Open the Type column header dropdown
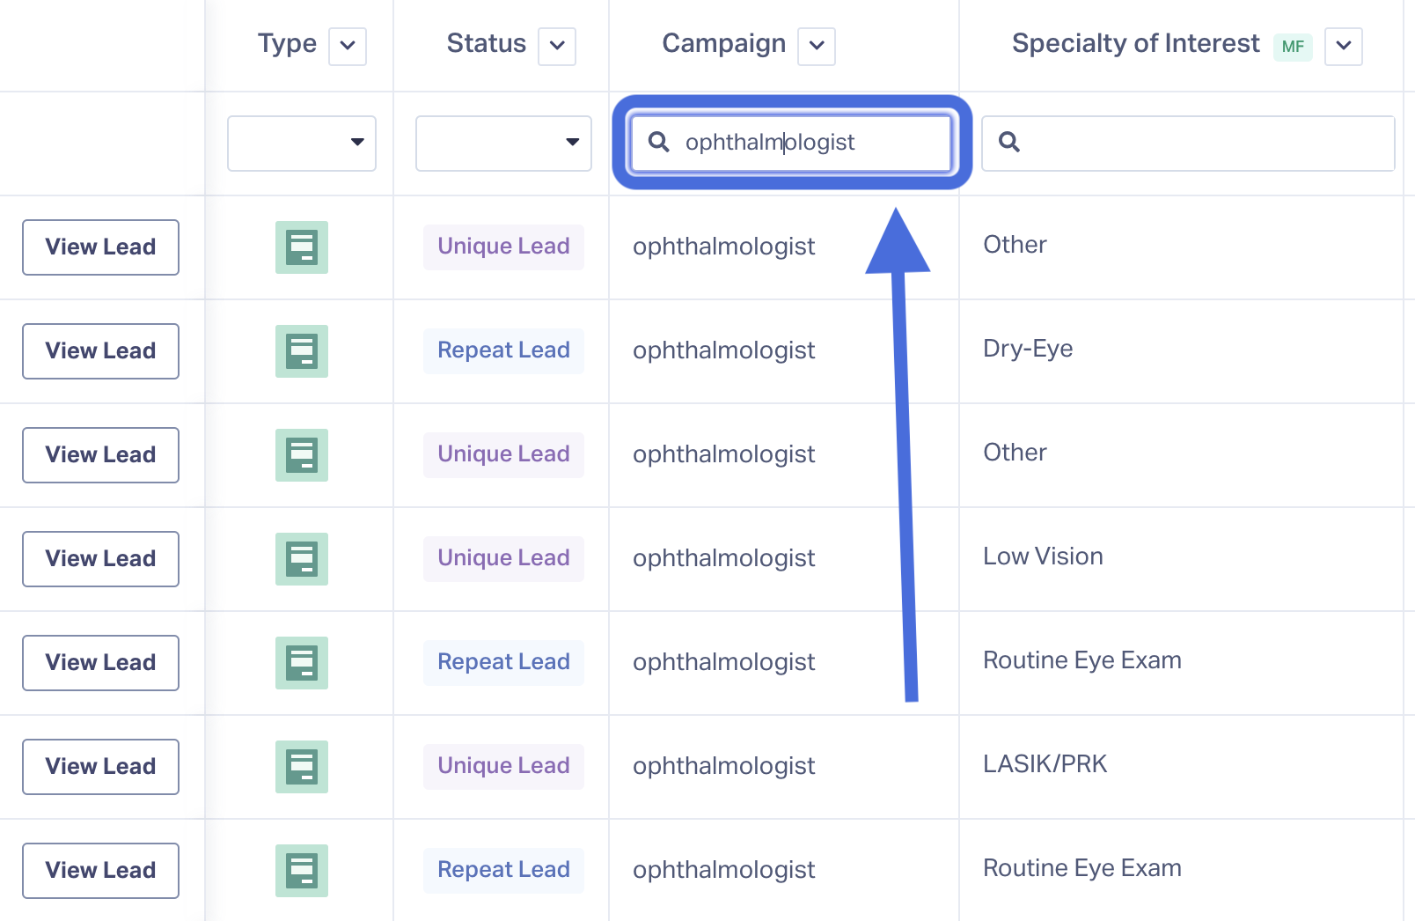 click(348, 46)
